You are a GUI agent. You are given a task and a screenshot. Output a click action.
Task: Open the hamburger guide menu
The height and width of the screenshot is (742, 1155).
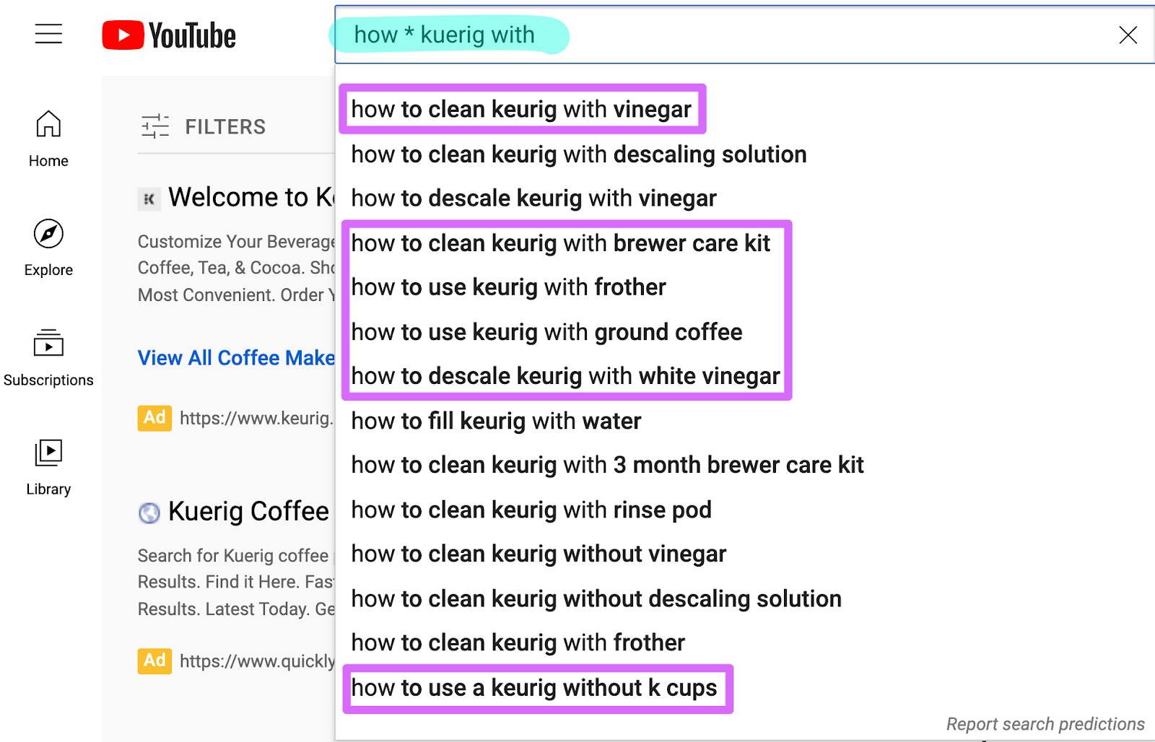point(48,34)
